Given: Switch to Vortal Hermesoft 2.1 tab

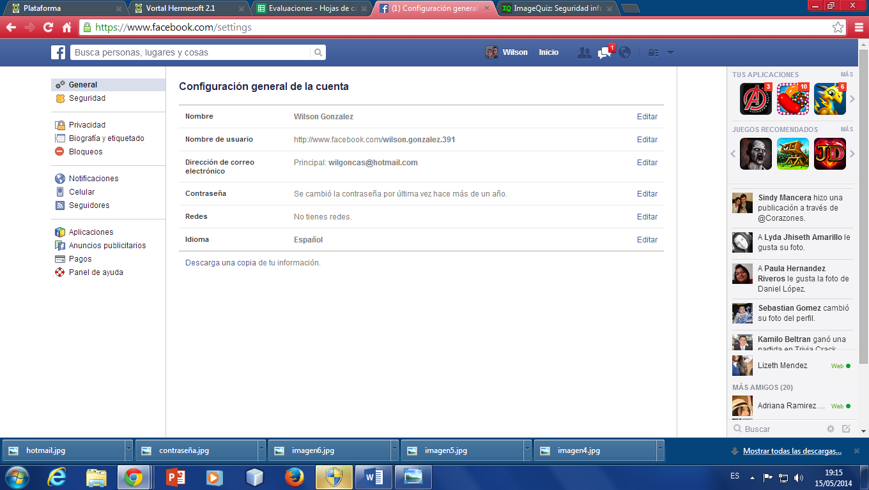Looking at the screenshot, I should (x=188, y=8).
